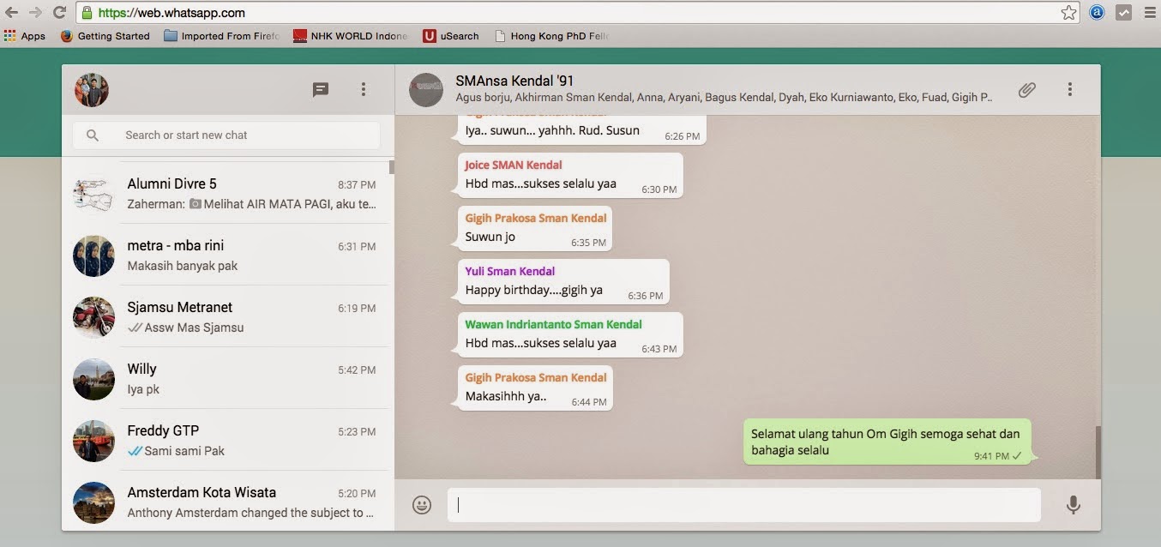The height and width of the screenshot is (547, 1161).
Task: Open the conversation three-dot menu
Action: coord(1070,89)
